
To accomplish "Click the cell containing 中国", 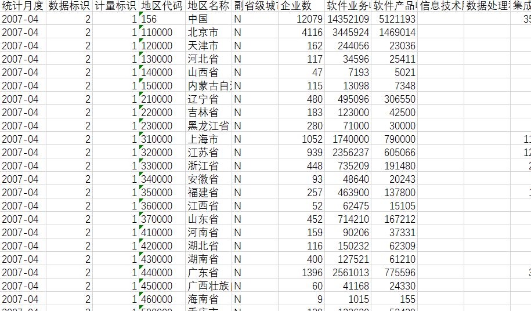I will click(208, 19).
